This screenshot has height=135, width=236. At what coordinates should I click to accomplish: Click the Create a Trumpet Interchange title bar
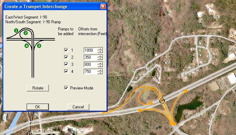coord(51,6)
